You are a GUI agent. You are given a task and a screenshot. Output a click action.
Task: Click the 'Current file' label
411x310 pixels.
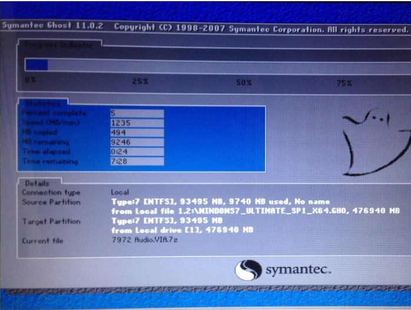[x=42, y=241]
